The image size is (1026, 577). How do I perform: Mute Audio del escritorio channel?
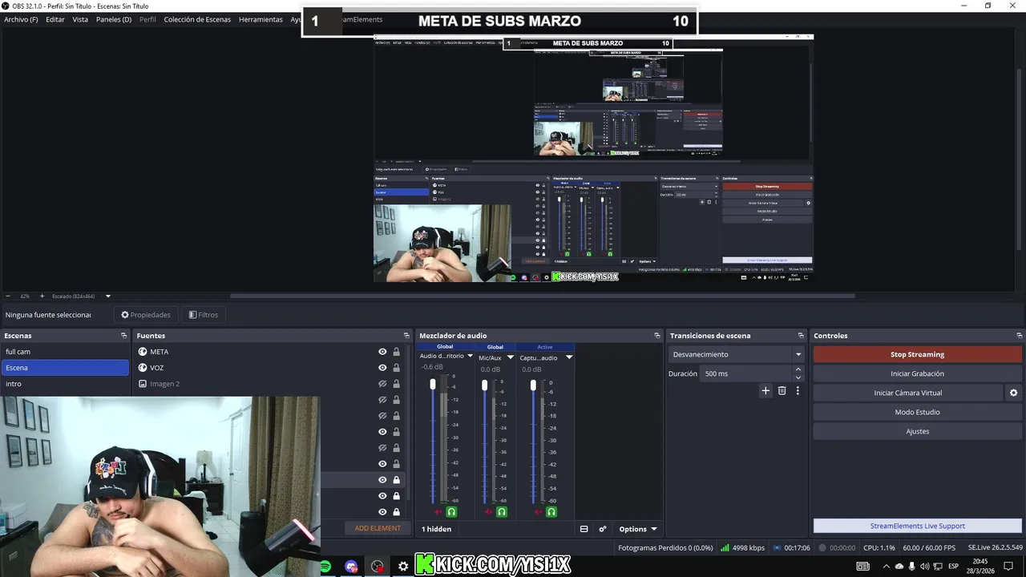point(438,512)
